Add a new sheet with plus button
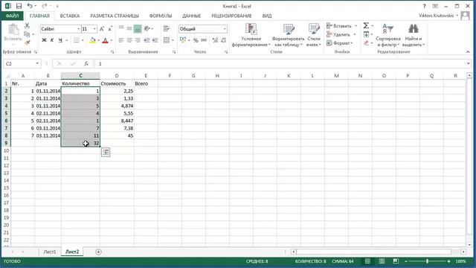Screen dimensions: 476x268 point(98,252)
